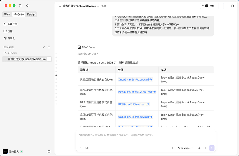Switch to the Code tab
Screen dimensions: 239x156
pos(19,15)
